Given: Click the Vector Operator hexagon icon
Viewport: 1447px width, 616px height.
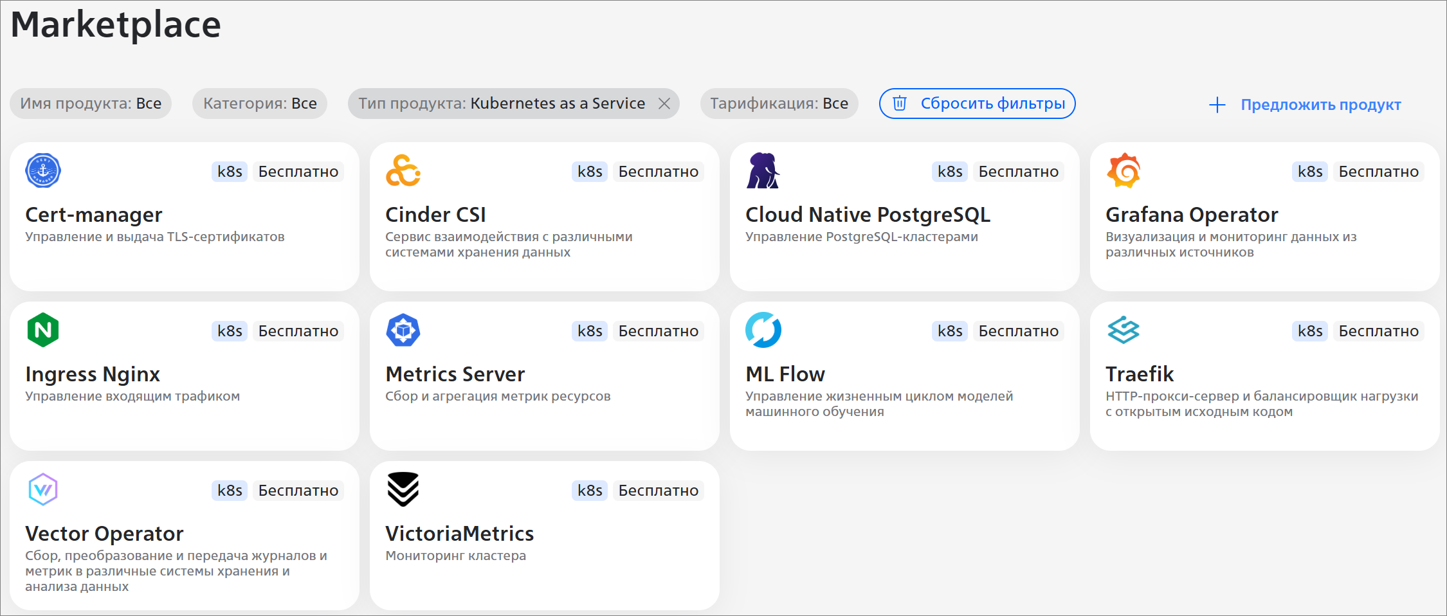Looking at the screenshot, I should click(43, 489).
